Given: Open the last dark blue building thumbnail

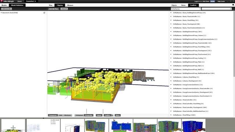Looking at the screenshot, I should [x=194, y=125].
